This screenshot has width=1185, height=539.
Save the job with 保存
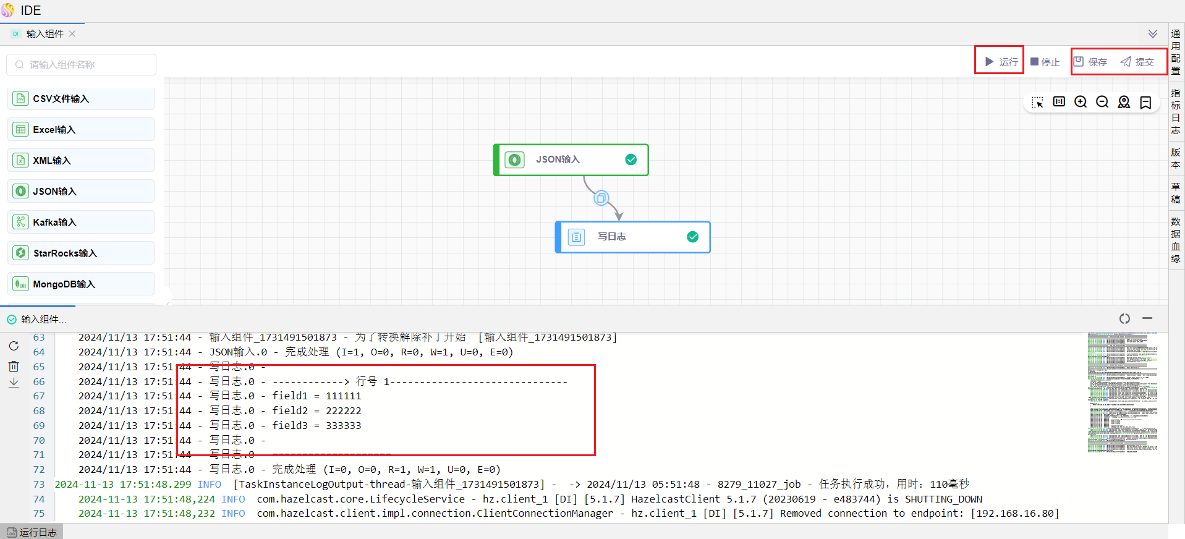(1090, 62)
